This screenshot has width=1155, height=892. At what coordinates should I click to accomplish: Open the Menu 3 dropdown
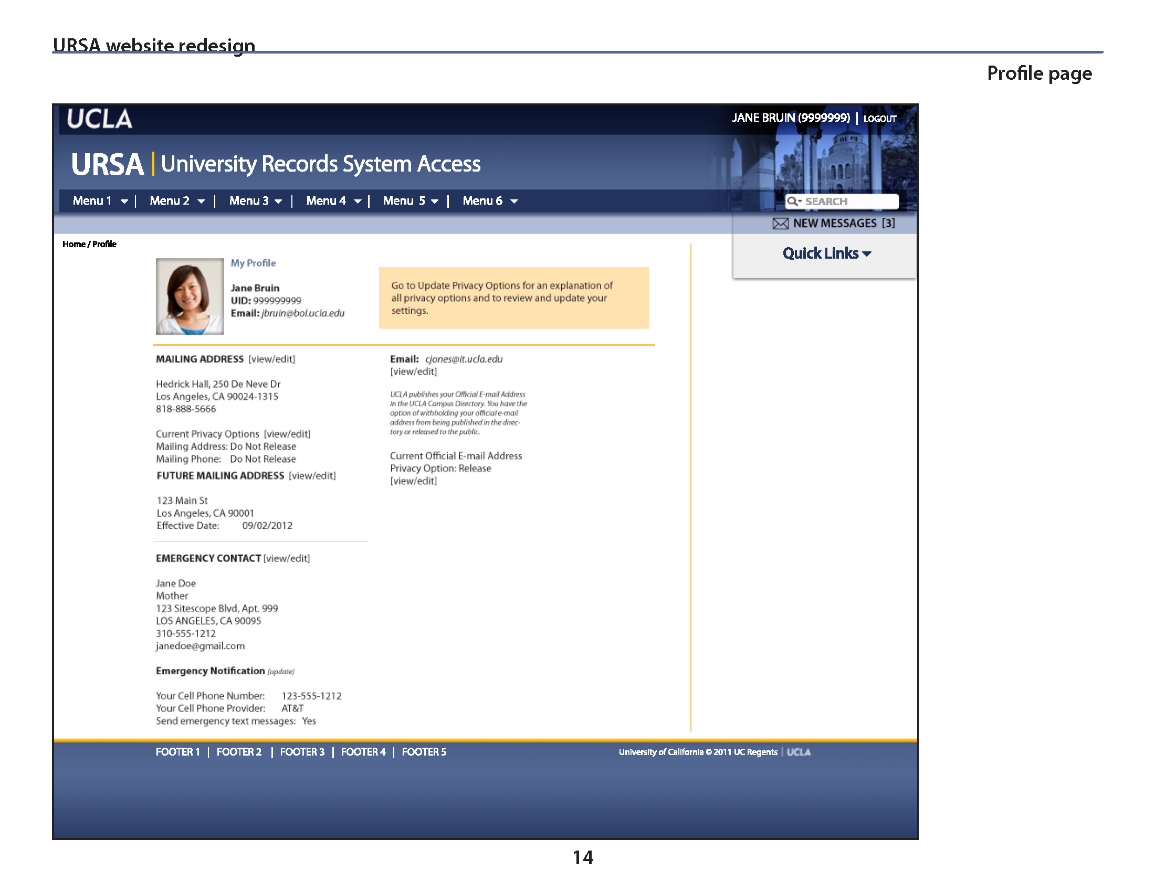pos(256,201)
